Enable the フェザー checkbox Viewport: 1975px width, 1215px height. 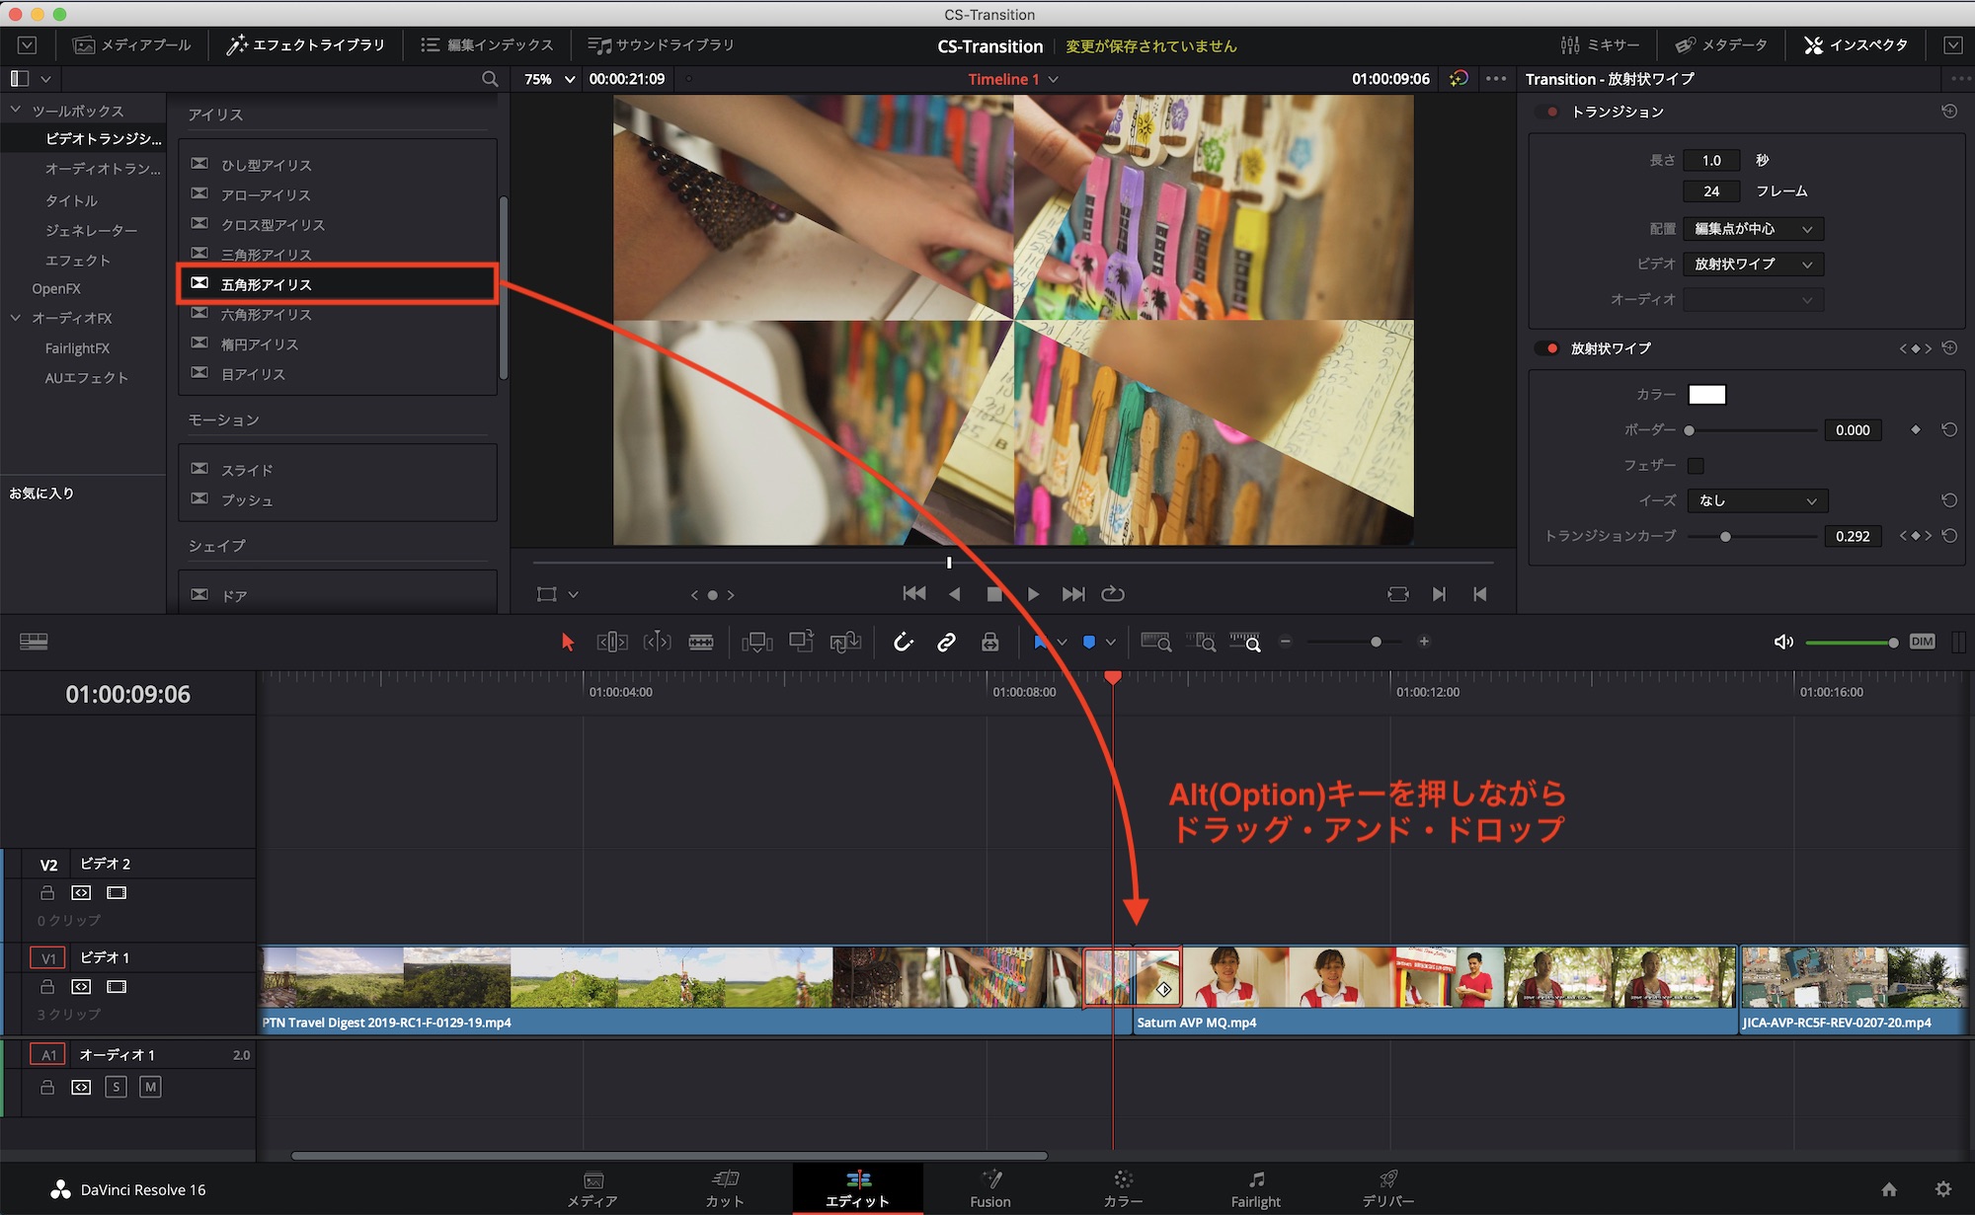pos(1696,466)
